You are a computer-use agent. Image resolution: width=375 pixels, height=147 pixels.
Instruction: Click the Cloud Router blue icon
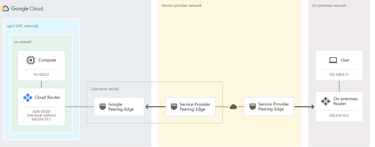coord(28,97)
